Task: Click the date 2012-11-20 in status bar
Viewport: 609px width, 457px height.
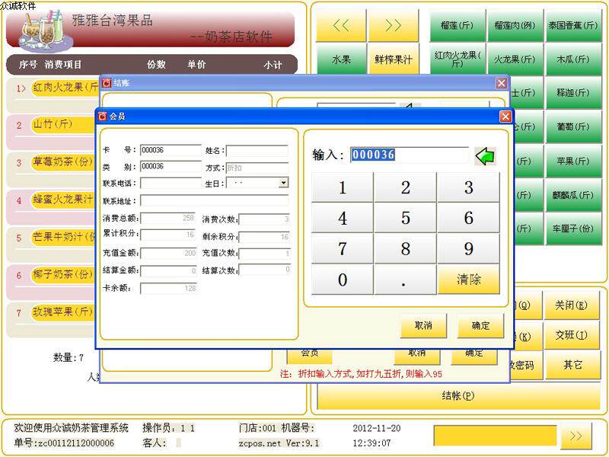Action: [x=377, y=428]
